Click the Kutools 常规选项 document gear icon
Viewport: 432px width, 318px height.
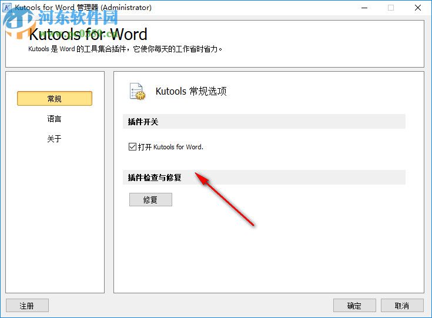point(138,91)
